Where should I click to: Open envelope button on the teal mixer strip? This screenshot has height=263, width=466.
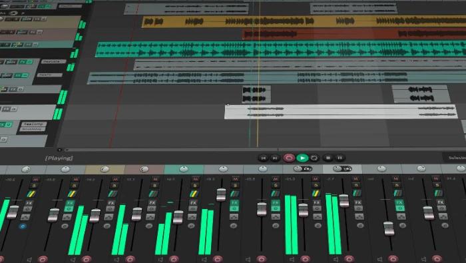192,217
